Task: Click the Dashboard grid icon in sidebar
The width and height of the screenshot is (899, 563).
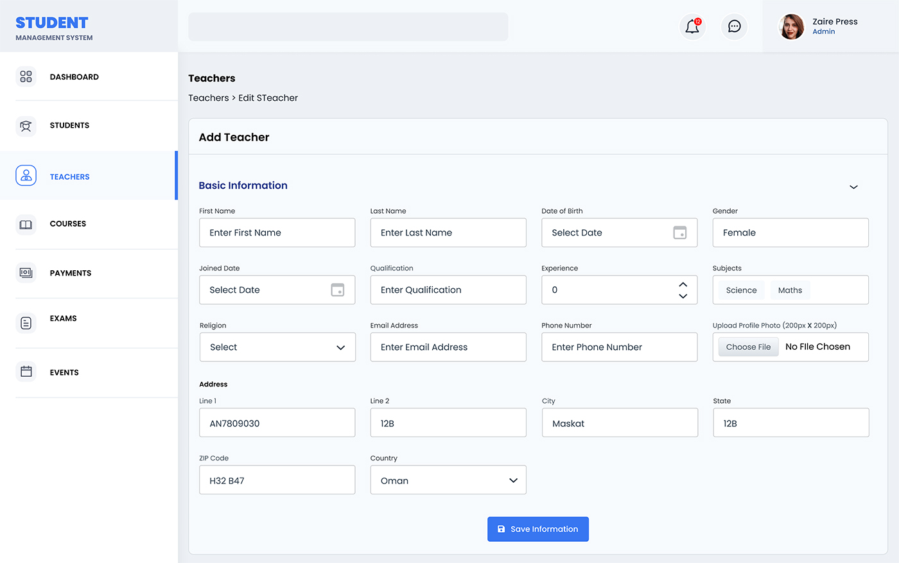Action: pos(26,76)
